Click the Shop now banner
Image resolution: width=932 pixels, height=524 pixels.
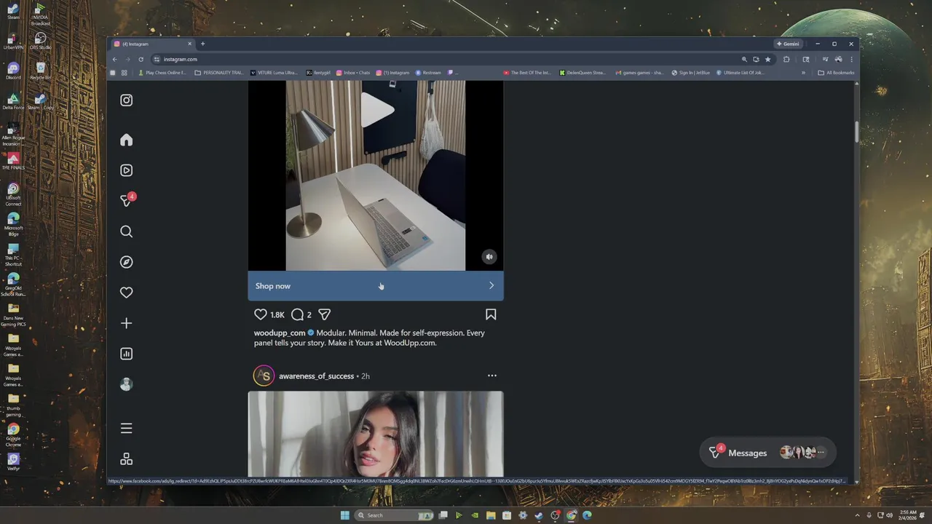pos(375,286)
